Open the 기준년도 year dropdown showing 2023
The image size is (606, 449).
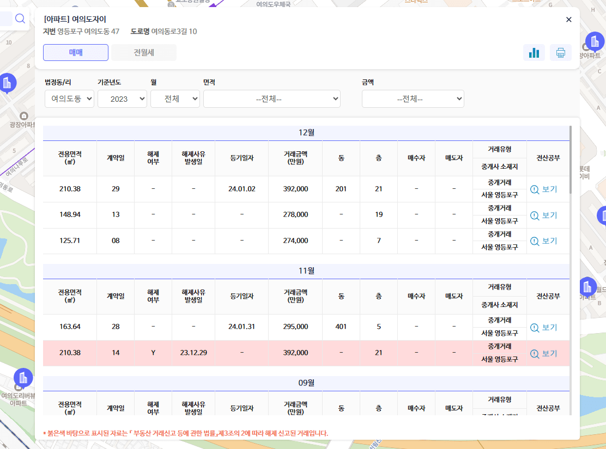(122, 99)
